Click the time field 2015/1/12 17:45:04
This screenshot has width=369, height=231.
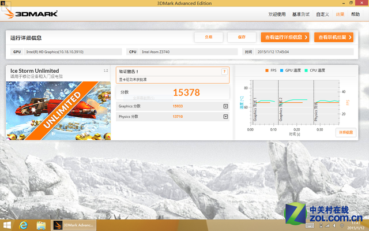[304, 52]
